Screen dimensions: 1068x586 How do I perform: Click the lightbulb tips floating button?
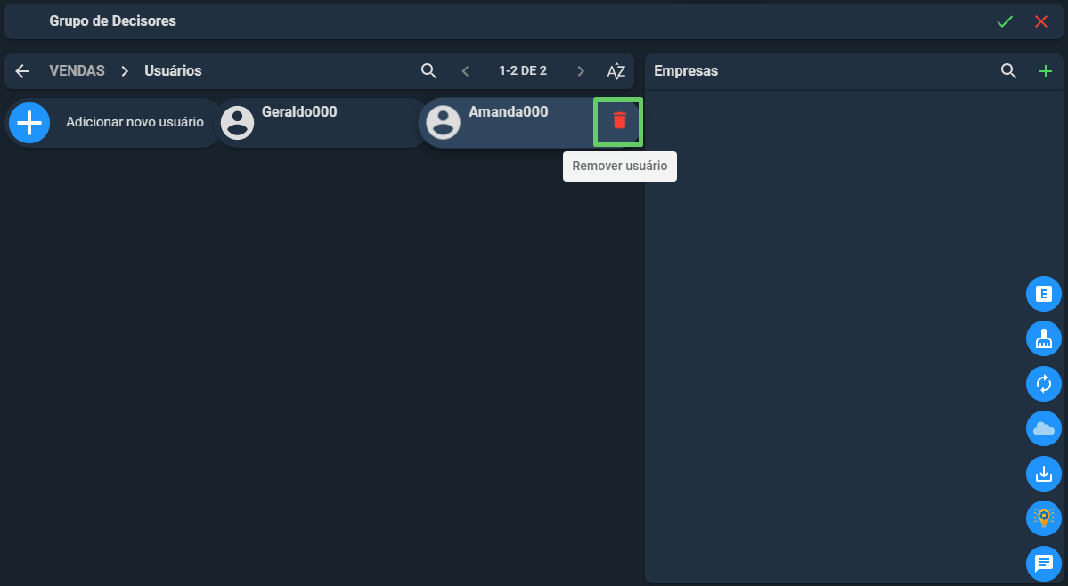click(1043, 518)
